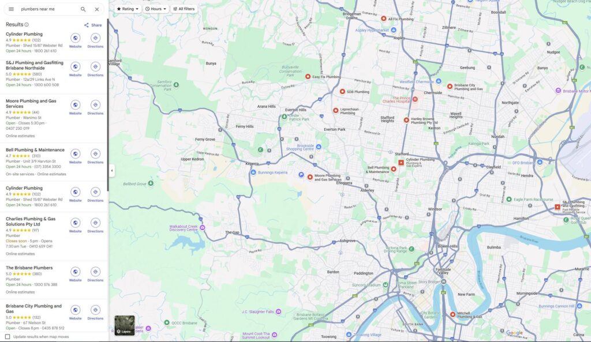Open The Brisbane Plumbers listing title
591x342 pixels.
pos(29,268)
